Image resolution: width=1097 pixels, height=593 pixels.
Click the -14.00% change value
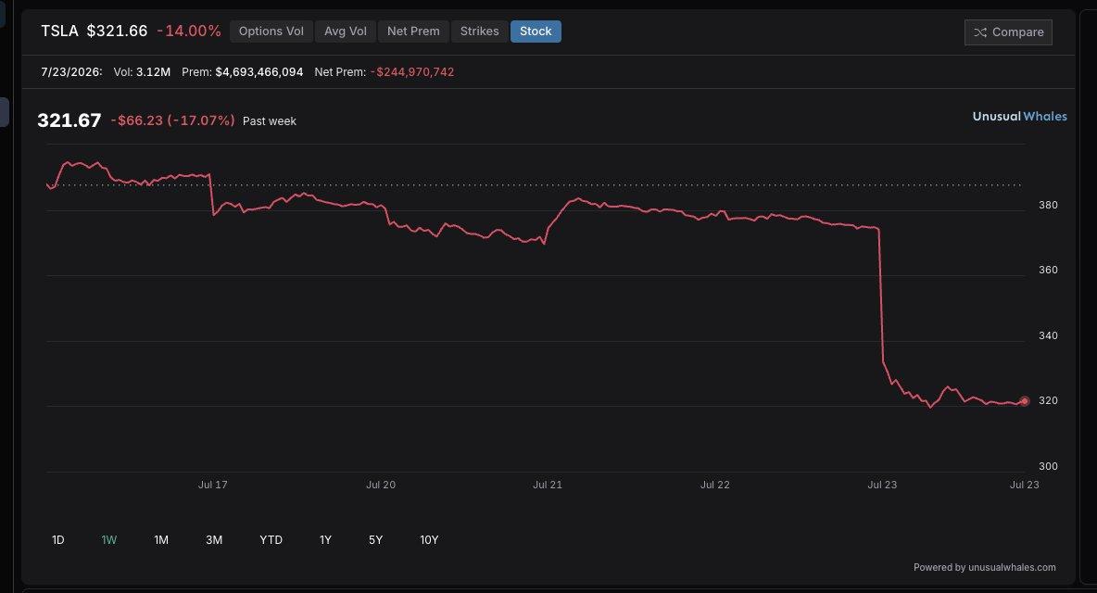coord(189,31)
